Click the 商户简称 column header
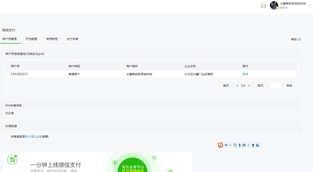Screen dimensions: 313x172 click(x=132, y=66)
